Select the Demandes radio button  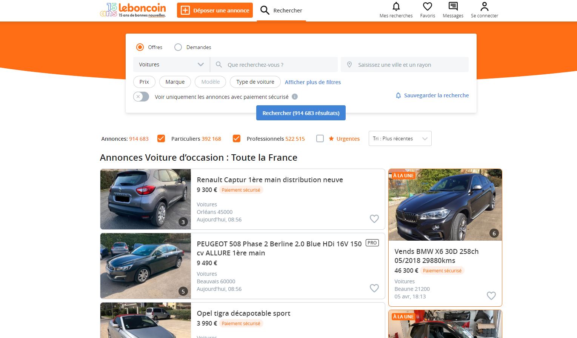click(x=178, y=47)
